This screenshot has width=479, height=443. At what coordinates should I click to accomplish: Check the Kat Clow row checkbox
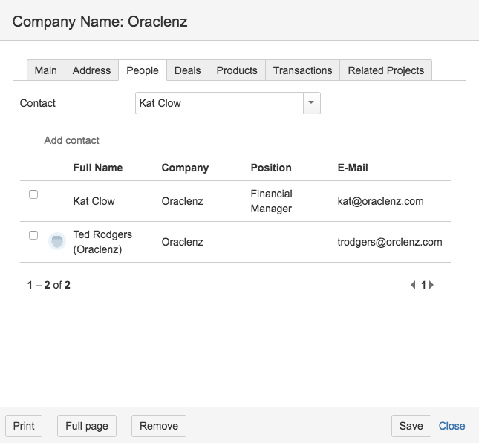pyautogui.click(x=33, y=194)
